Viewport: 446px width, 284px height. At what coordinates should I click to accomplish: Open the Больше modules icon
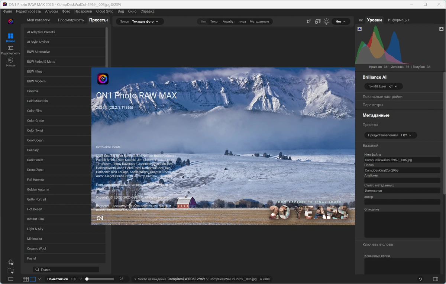pos(10,62)
